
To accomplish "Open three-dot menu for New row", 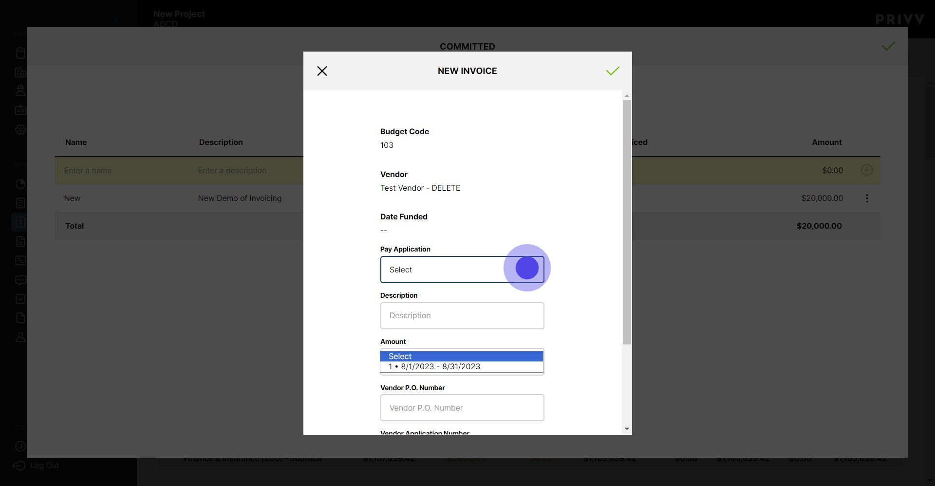I will [867, 198].
